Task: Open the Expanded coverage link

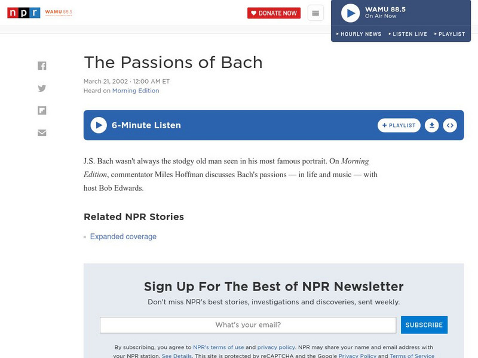Action: pos(122,236)
